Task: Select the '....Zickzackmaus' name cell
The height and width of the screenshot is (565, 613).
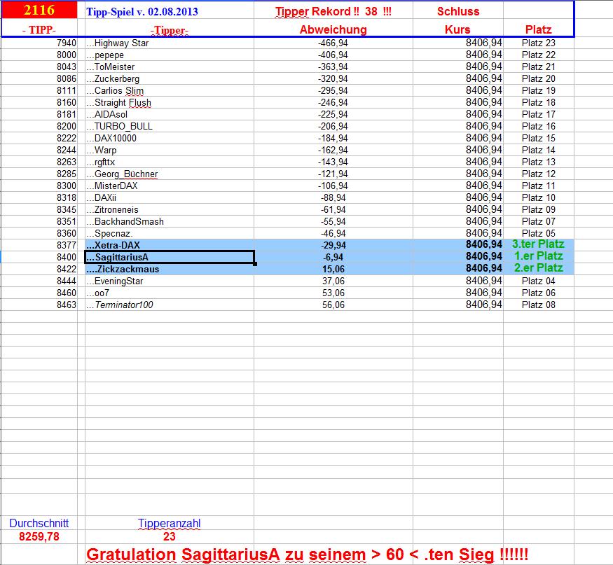Action: click(170, 270)
